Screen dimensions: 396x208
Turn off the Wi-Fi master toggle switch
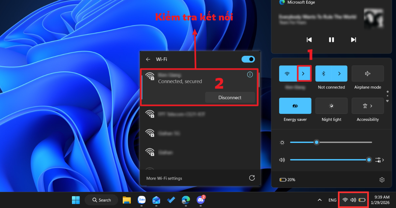(x=248, y=59)
